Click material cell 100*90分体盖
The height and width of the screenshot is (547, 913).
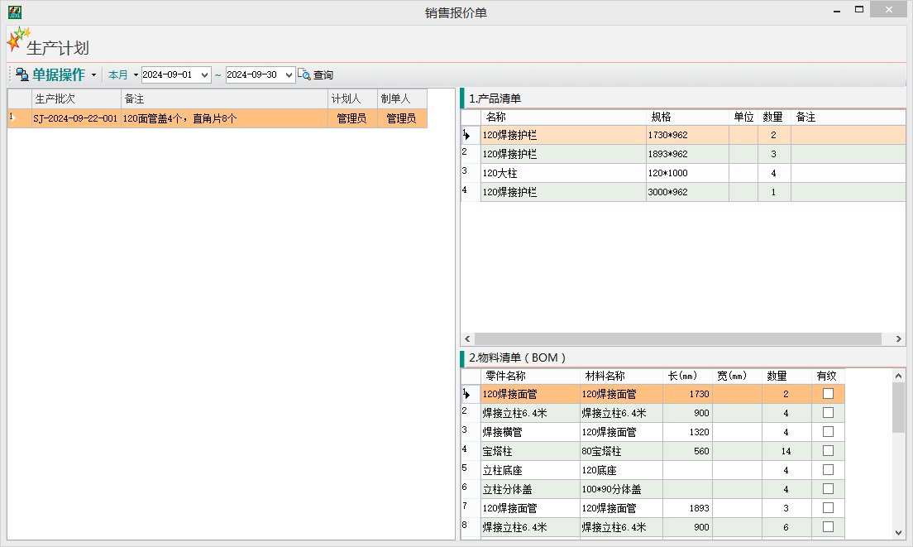point(621,489)
